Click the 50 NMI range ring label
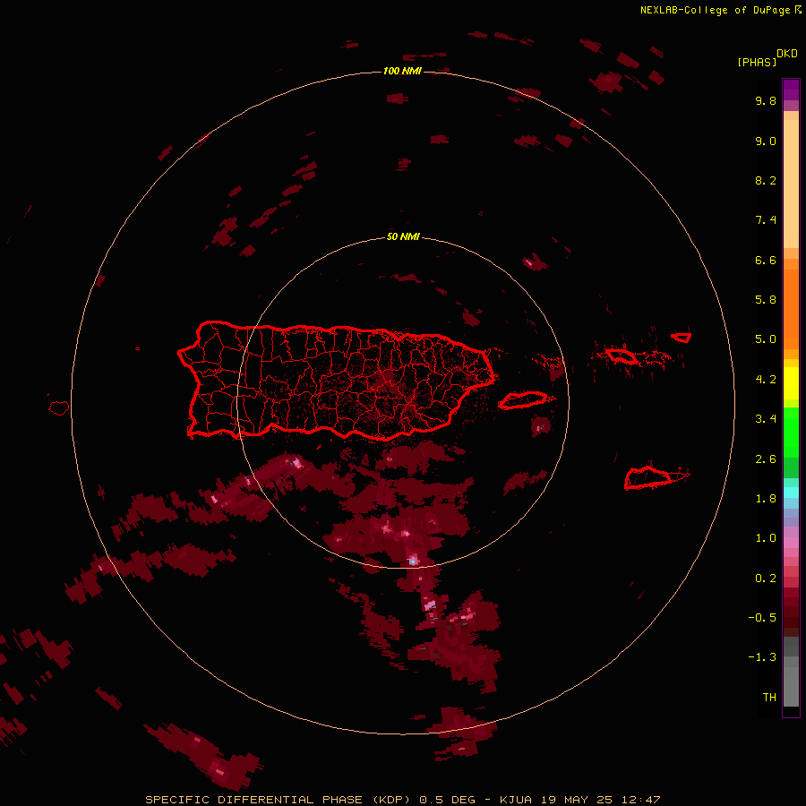 [403, 236]
